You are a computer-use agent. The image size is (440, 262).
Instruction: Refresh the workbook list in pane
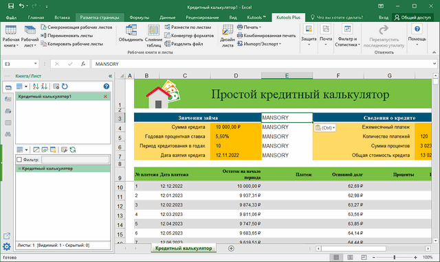65,86
